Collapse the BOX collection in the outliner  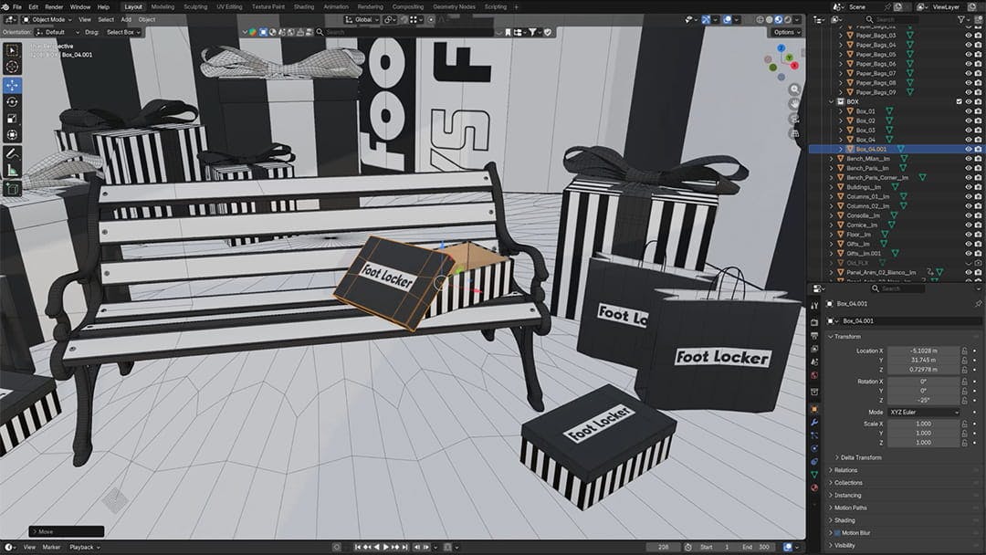pos(830,101)
